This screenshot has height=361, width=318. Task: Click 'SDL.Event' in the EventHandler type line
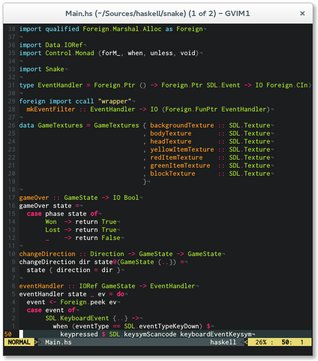click(223, 85)
